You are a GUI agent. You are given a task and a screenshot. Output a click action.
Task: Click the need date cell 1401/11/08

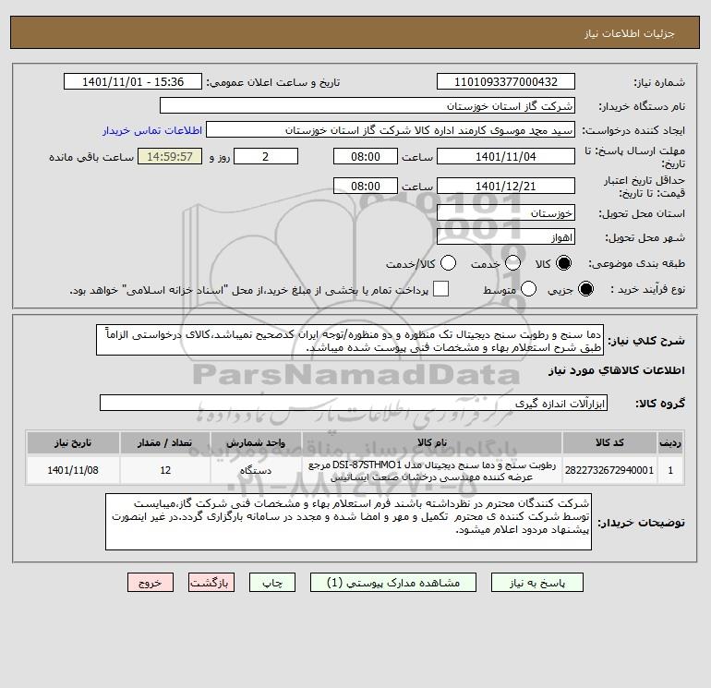(73, 470)
